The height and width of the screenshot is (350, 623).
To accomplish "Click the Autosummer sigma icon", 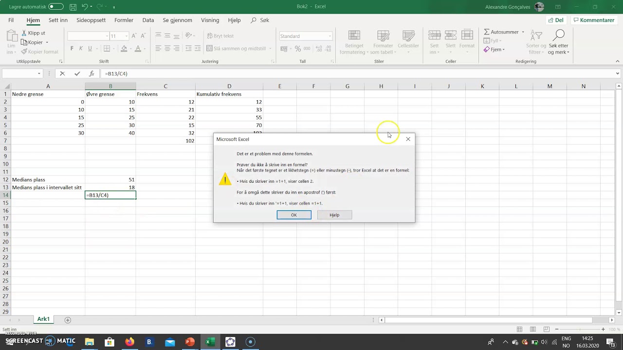I will click(487, 32).
